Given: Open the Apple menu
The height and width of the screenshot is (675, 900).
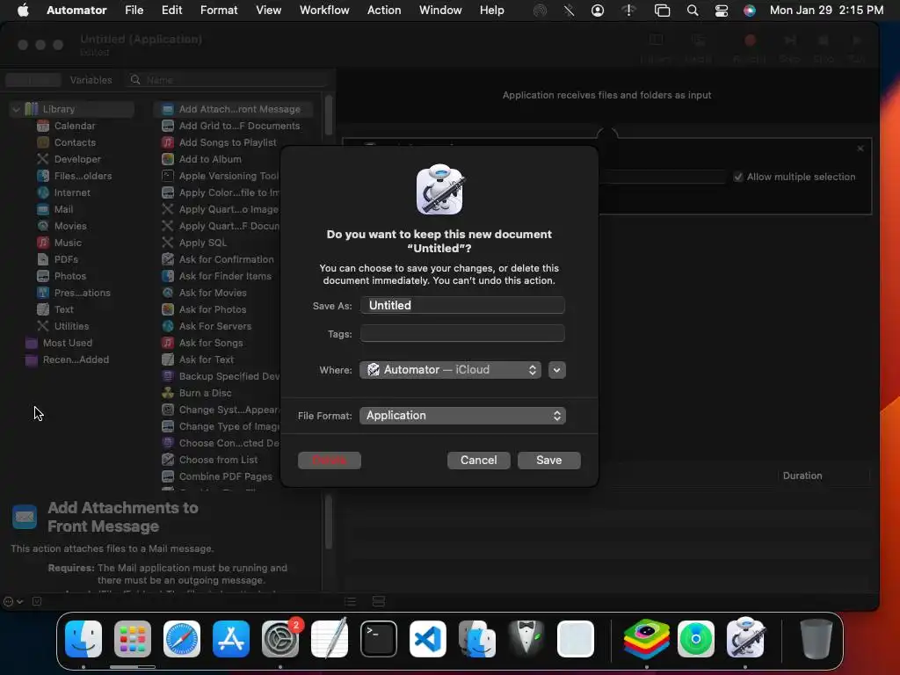Looking at the screenshot, I should tap(23, 11).
